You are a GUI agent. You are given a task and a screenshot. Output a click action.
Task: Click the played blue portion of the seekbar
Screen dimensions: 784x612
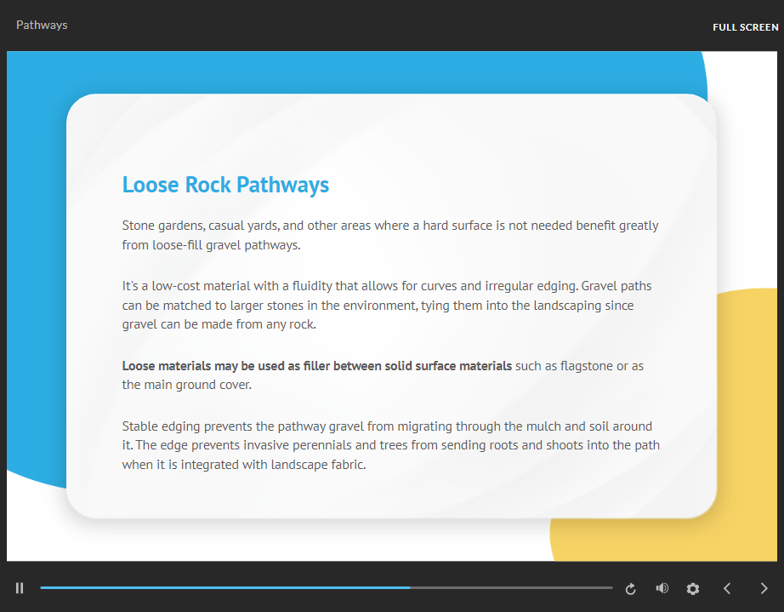221,588
